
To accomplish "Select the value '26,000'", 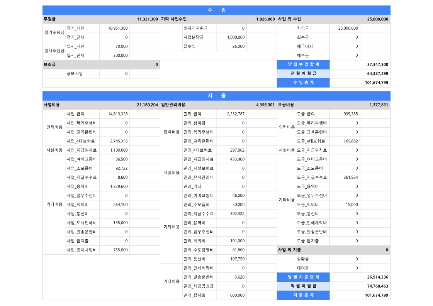I will tap(238, 46).
